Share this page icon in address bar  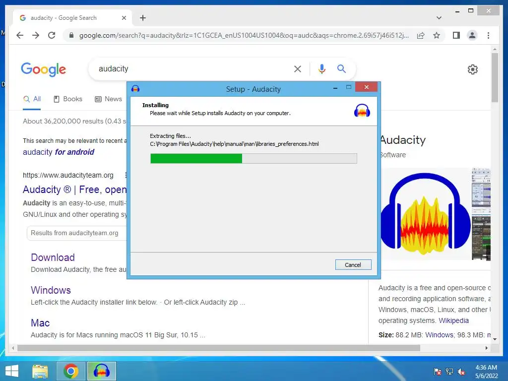(421, 35)
